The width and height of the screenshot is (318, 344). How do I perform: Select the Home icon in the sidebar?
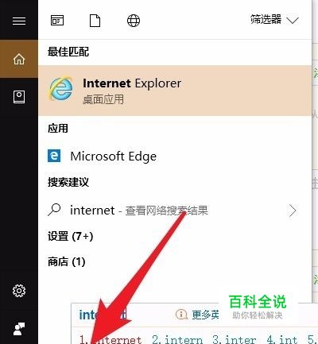[19, 59]
